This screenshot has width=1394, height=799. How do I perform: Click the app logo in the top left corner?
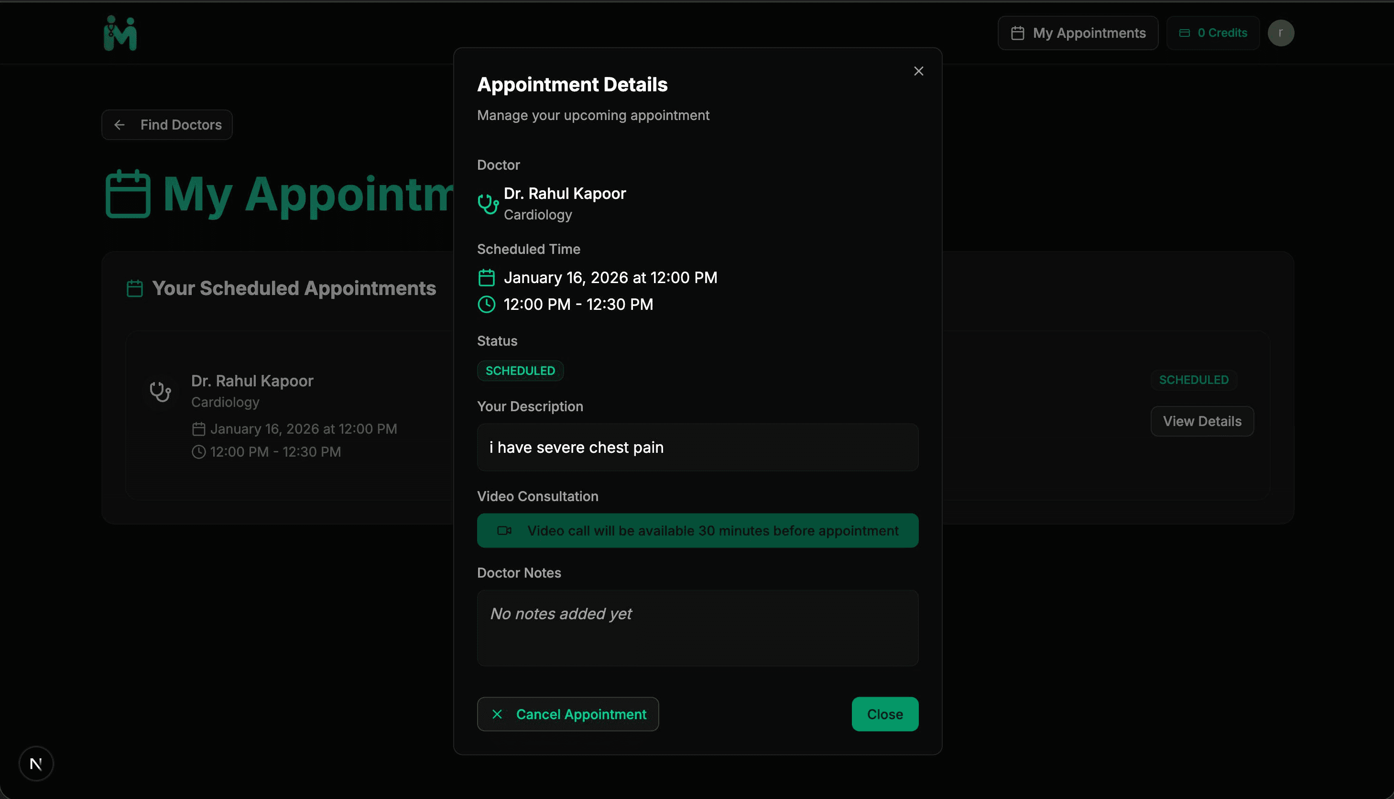(120, 33)
